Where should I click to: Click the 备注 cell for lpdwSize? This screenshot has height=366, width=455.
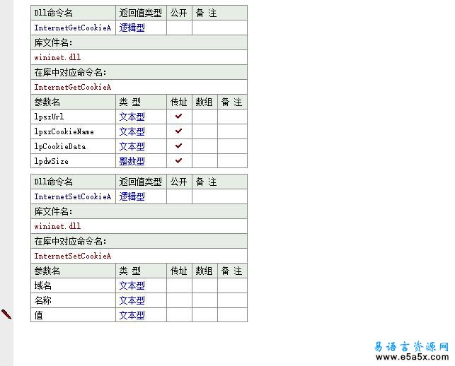click(232, 161)
